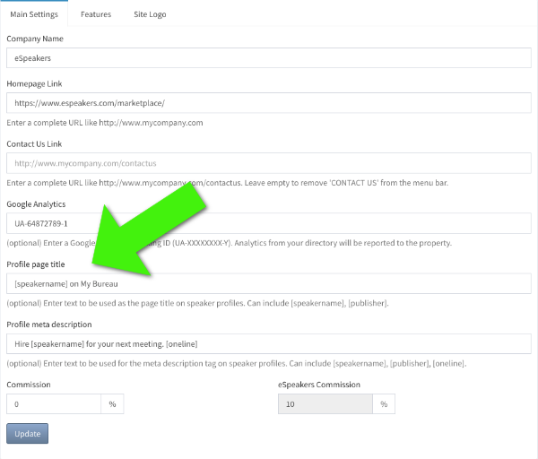Switch to the Main Settings tab

[x=34, y=14]
